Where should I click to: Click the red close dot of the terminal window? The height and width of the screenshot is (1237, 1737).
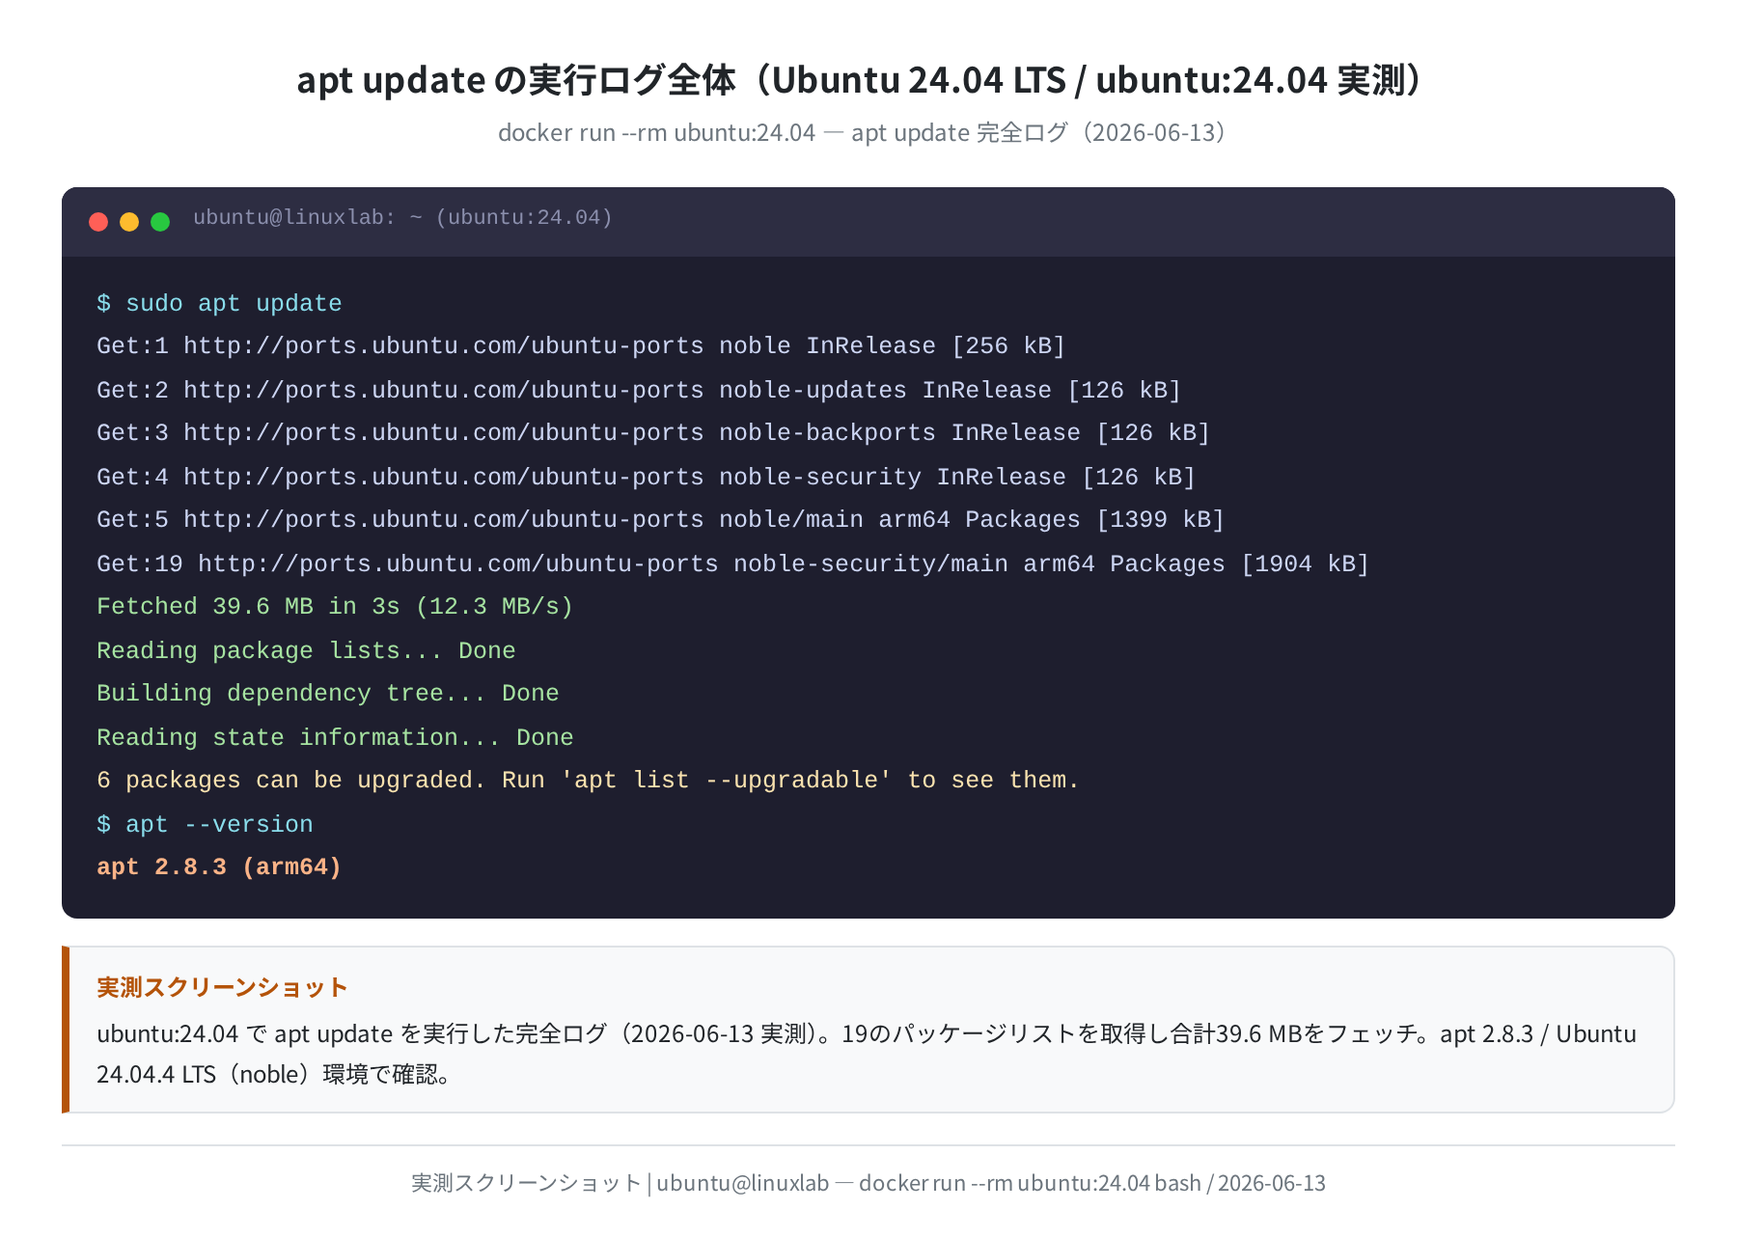tap(98, 222)
